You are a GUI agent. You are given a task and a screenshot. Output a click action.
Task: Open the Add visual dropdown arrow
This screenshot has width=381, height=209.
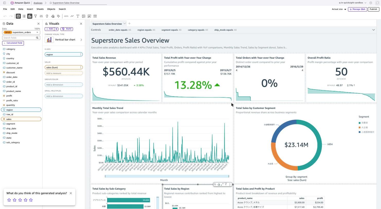[56, 29]
